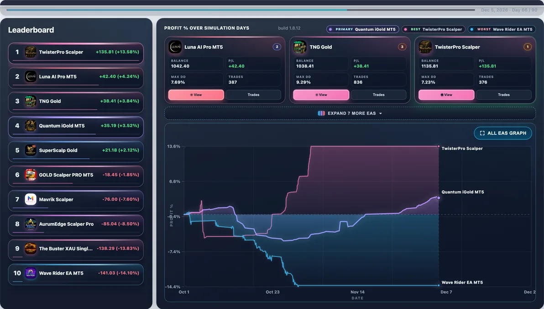This screenshot has height=309, width=544.
Task: Select PRIMARY Quantum iGold MT5 legend pill
Action: 362,30
